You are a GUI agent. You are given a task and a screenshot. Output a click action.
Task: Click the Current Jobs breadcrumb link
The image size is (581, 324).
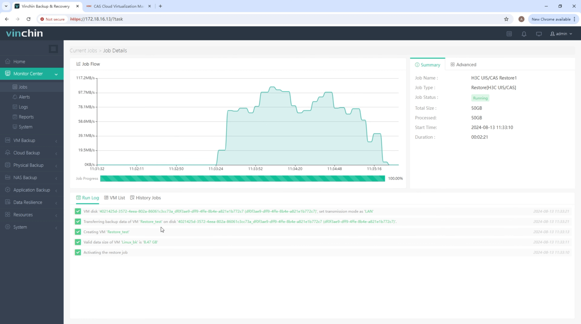pyautogui.click(x=83, y=51)
